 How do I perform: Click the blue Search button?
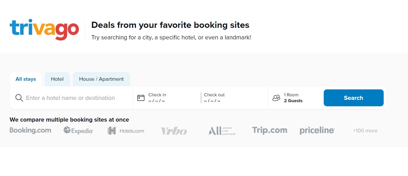coord(353,98)
